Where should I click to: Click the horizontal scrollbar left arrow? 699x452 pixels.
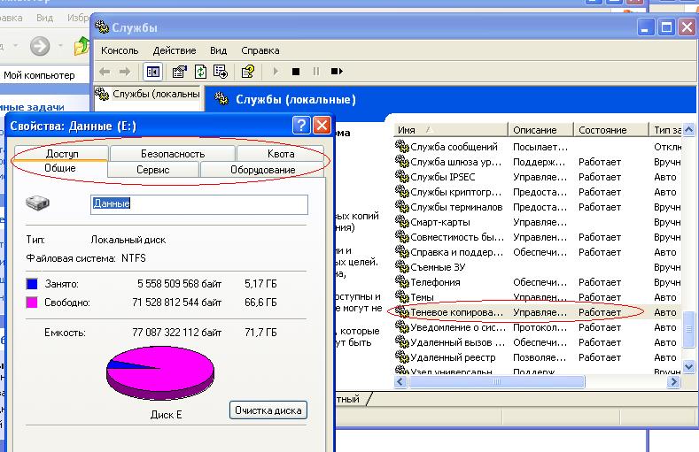click(400, 382)
